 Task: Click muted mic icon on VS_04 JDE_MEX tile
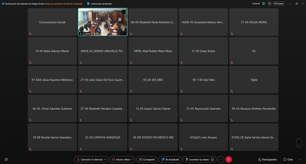(131, 91)
